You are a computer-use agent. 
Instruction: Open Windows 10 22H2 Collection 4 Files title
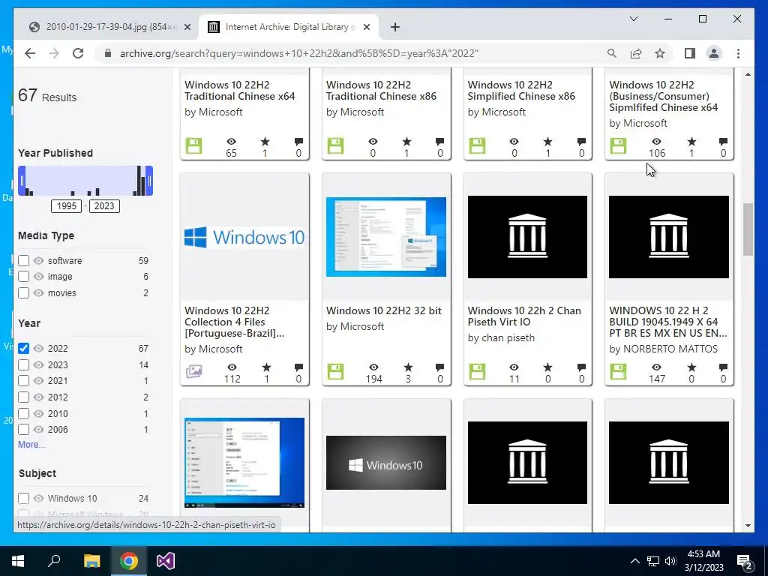(x=234, y=322)
